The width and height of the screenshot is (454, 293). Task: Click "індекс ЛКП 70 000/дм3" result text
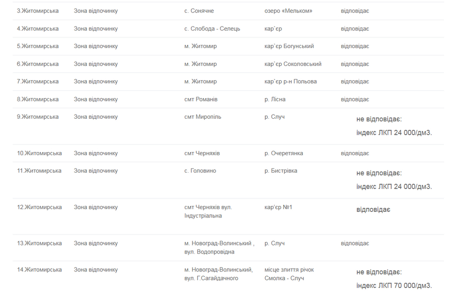coord(394,286)
